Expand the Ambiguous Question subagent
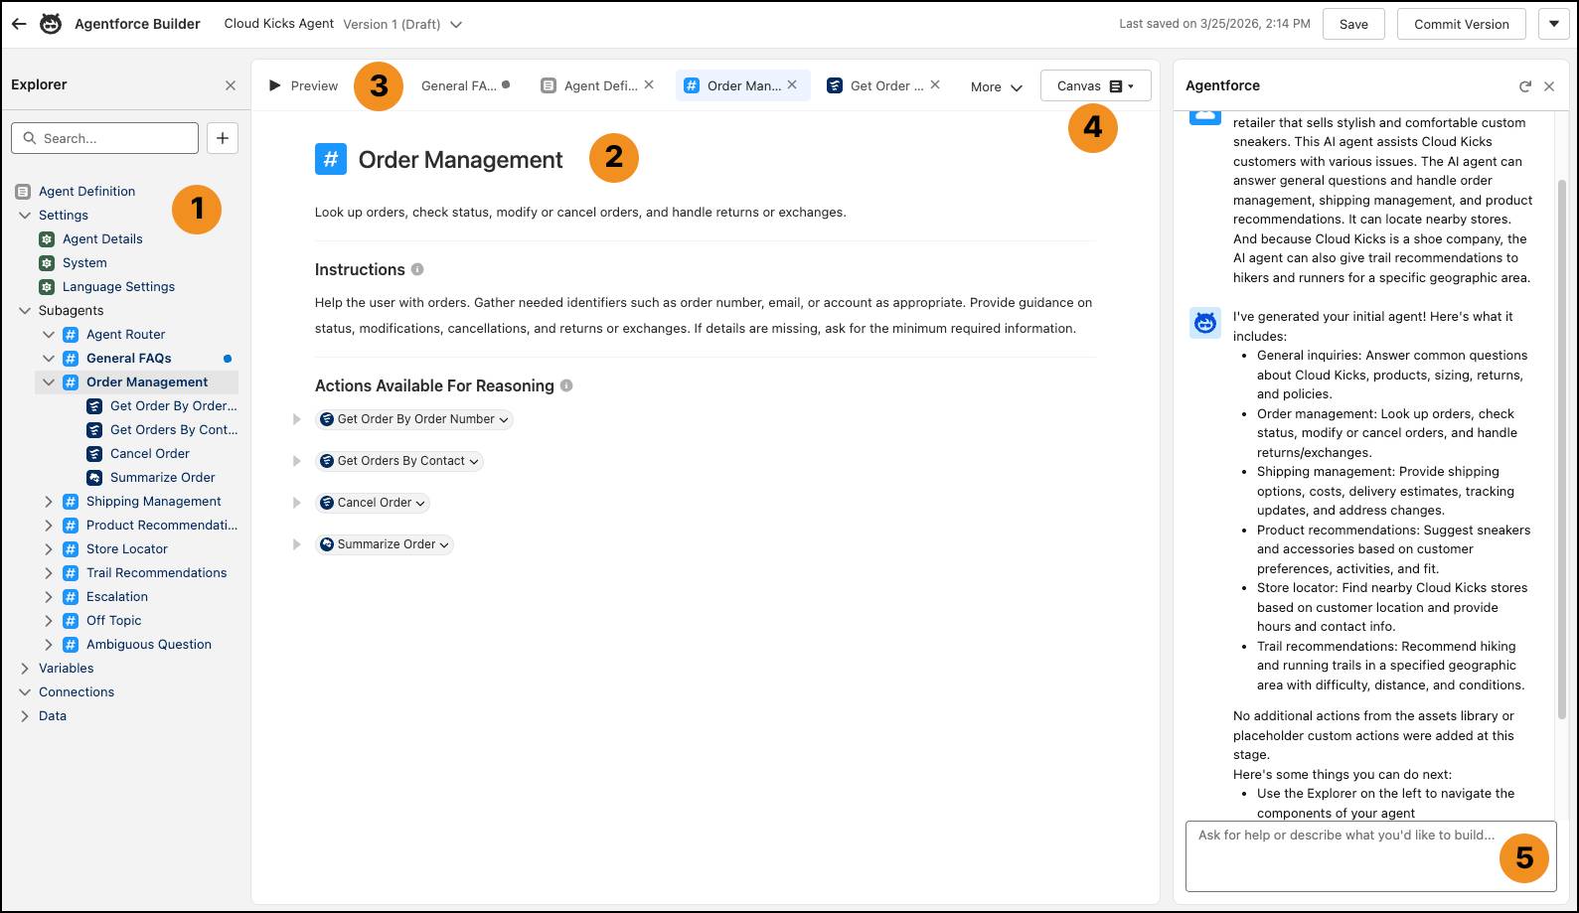This screenshot has height=913, width=1579. point(49,644)
